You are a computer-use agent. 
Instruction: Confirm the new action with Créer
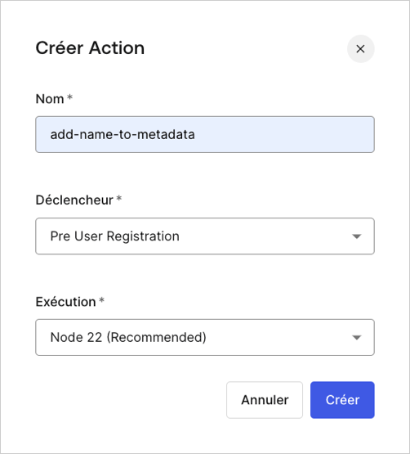(342, 400)
